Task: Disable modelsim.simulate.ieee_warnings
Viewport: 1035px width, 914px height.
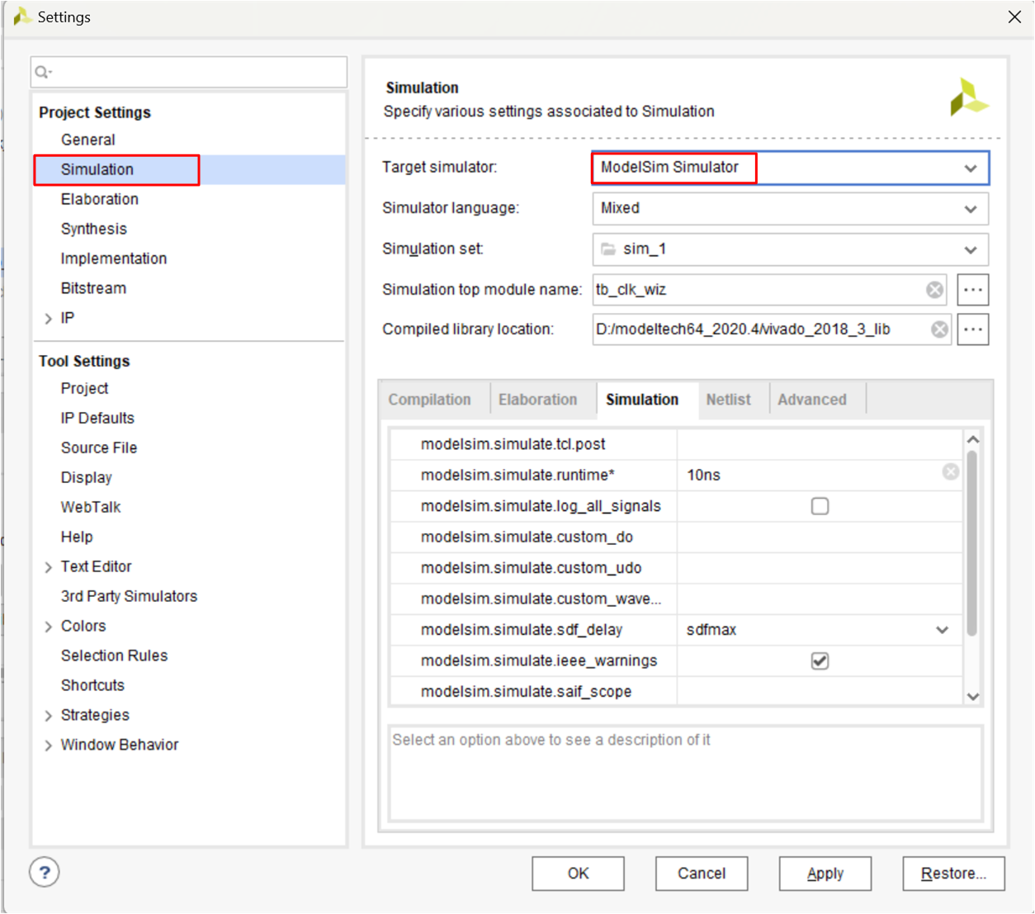Action: point(820,661)
